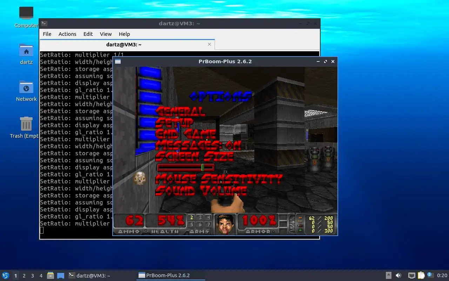Switch to workspace 2 in pager
Image resolution: width=449 pixels, height=281 pixels.
coord(24,275)
